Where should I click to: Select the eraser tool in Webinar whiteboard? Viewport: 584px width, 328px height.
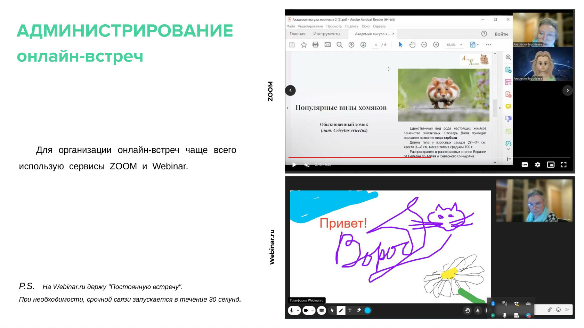pyautogui.click(x=359, y=310)
